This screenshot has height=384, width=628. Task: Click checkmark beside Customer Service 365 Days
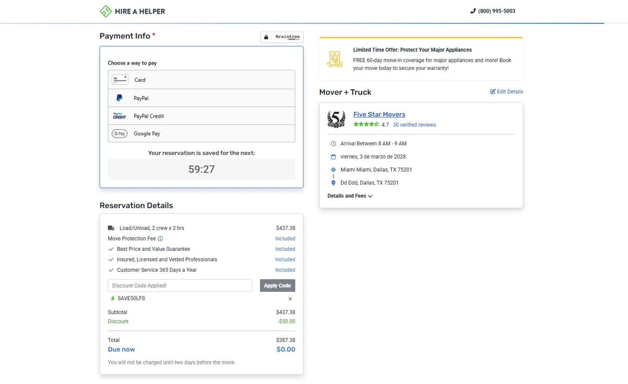click(111, 270)
